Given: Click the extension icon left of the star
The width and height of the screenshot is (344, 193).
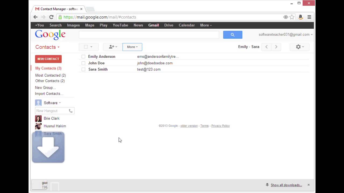Looking at the screenshot, I should click(x=285, y=17).
